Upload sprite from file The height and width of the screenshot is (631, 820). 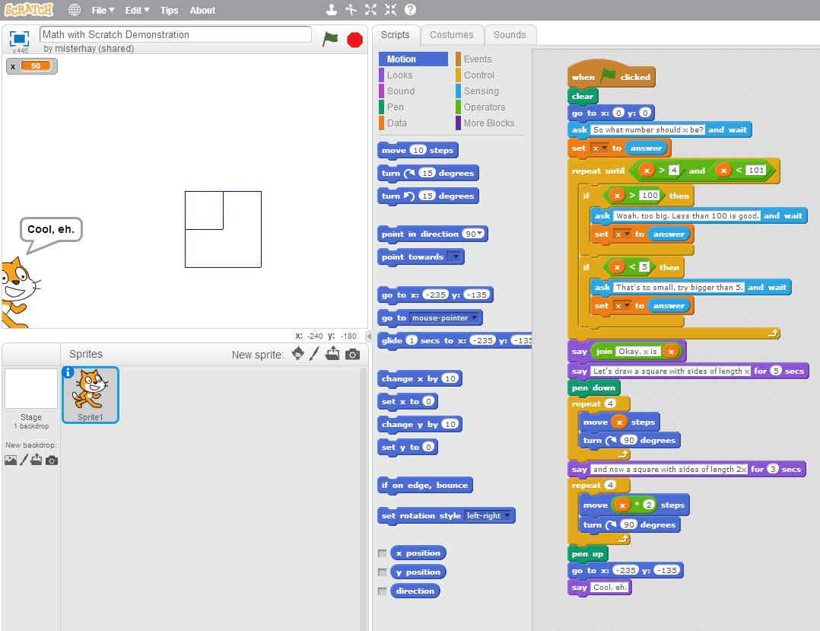pos(332,354)
